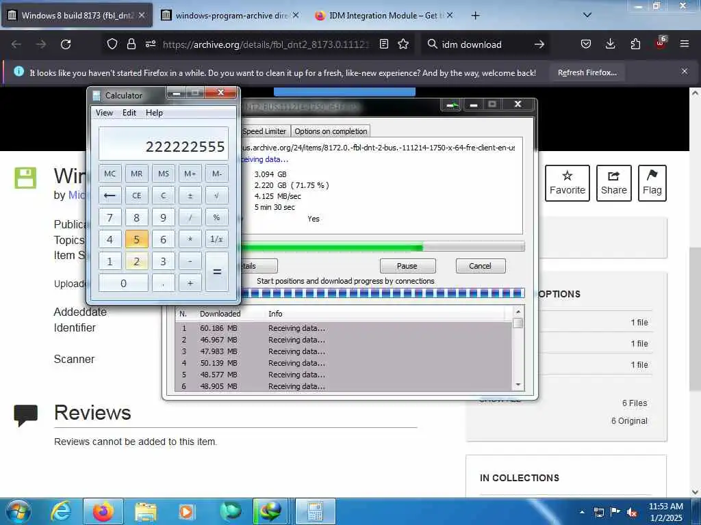Close the Windows 8 build 8173 tab

pos(142,15)
